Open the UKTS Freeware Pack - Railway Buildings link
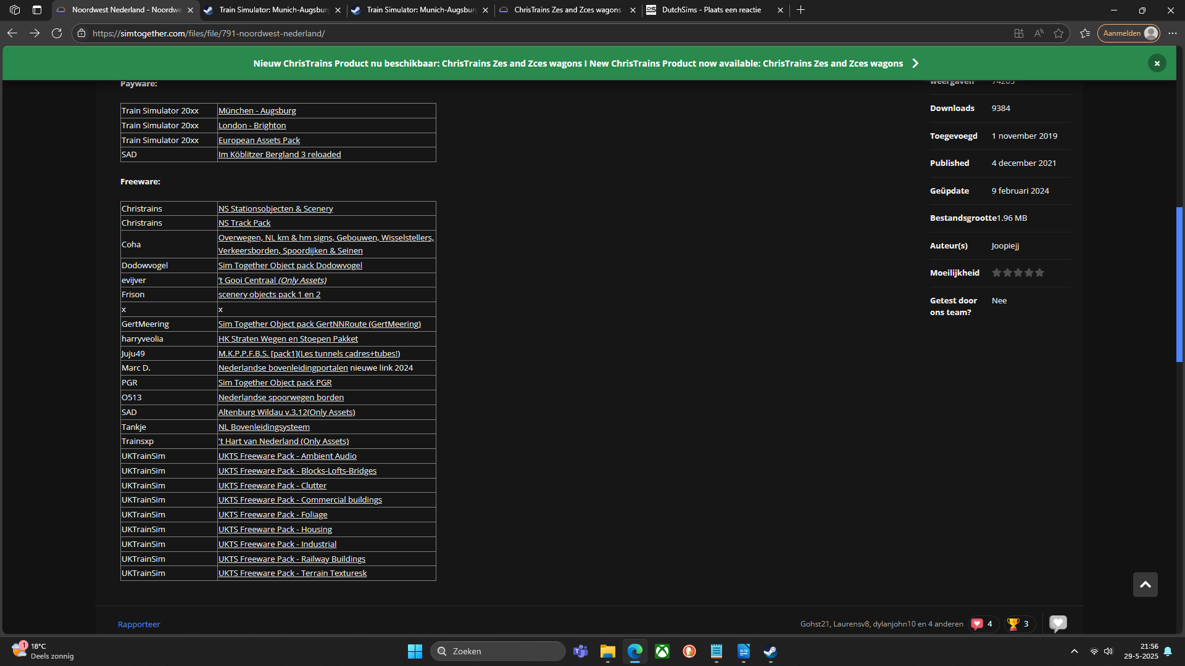The width and height of the screenshot is (1185, 666). point(292,559)
